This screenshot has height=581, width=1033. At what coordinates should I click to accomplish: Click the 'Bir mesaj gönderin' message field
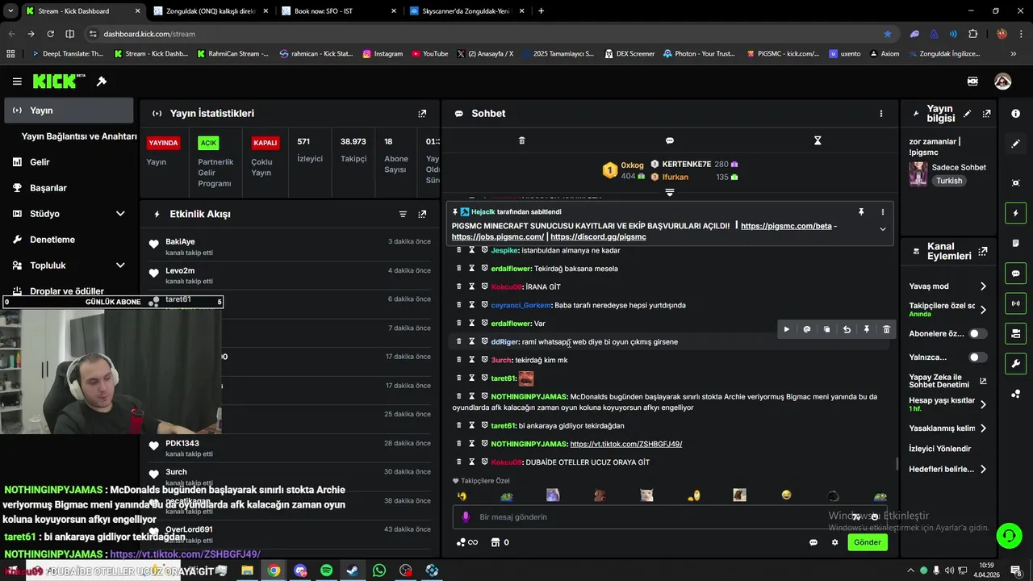click(662, 517)
